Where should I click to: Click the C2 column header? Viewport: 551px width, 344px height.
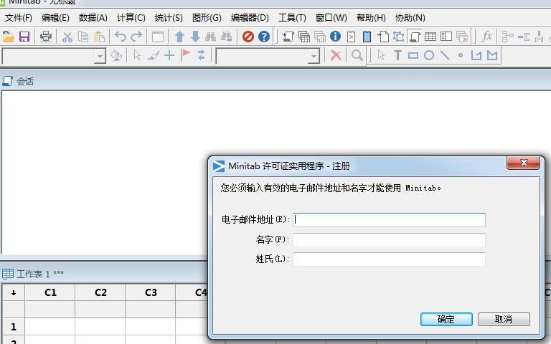pyautogui.click(x=100, y=292)
